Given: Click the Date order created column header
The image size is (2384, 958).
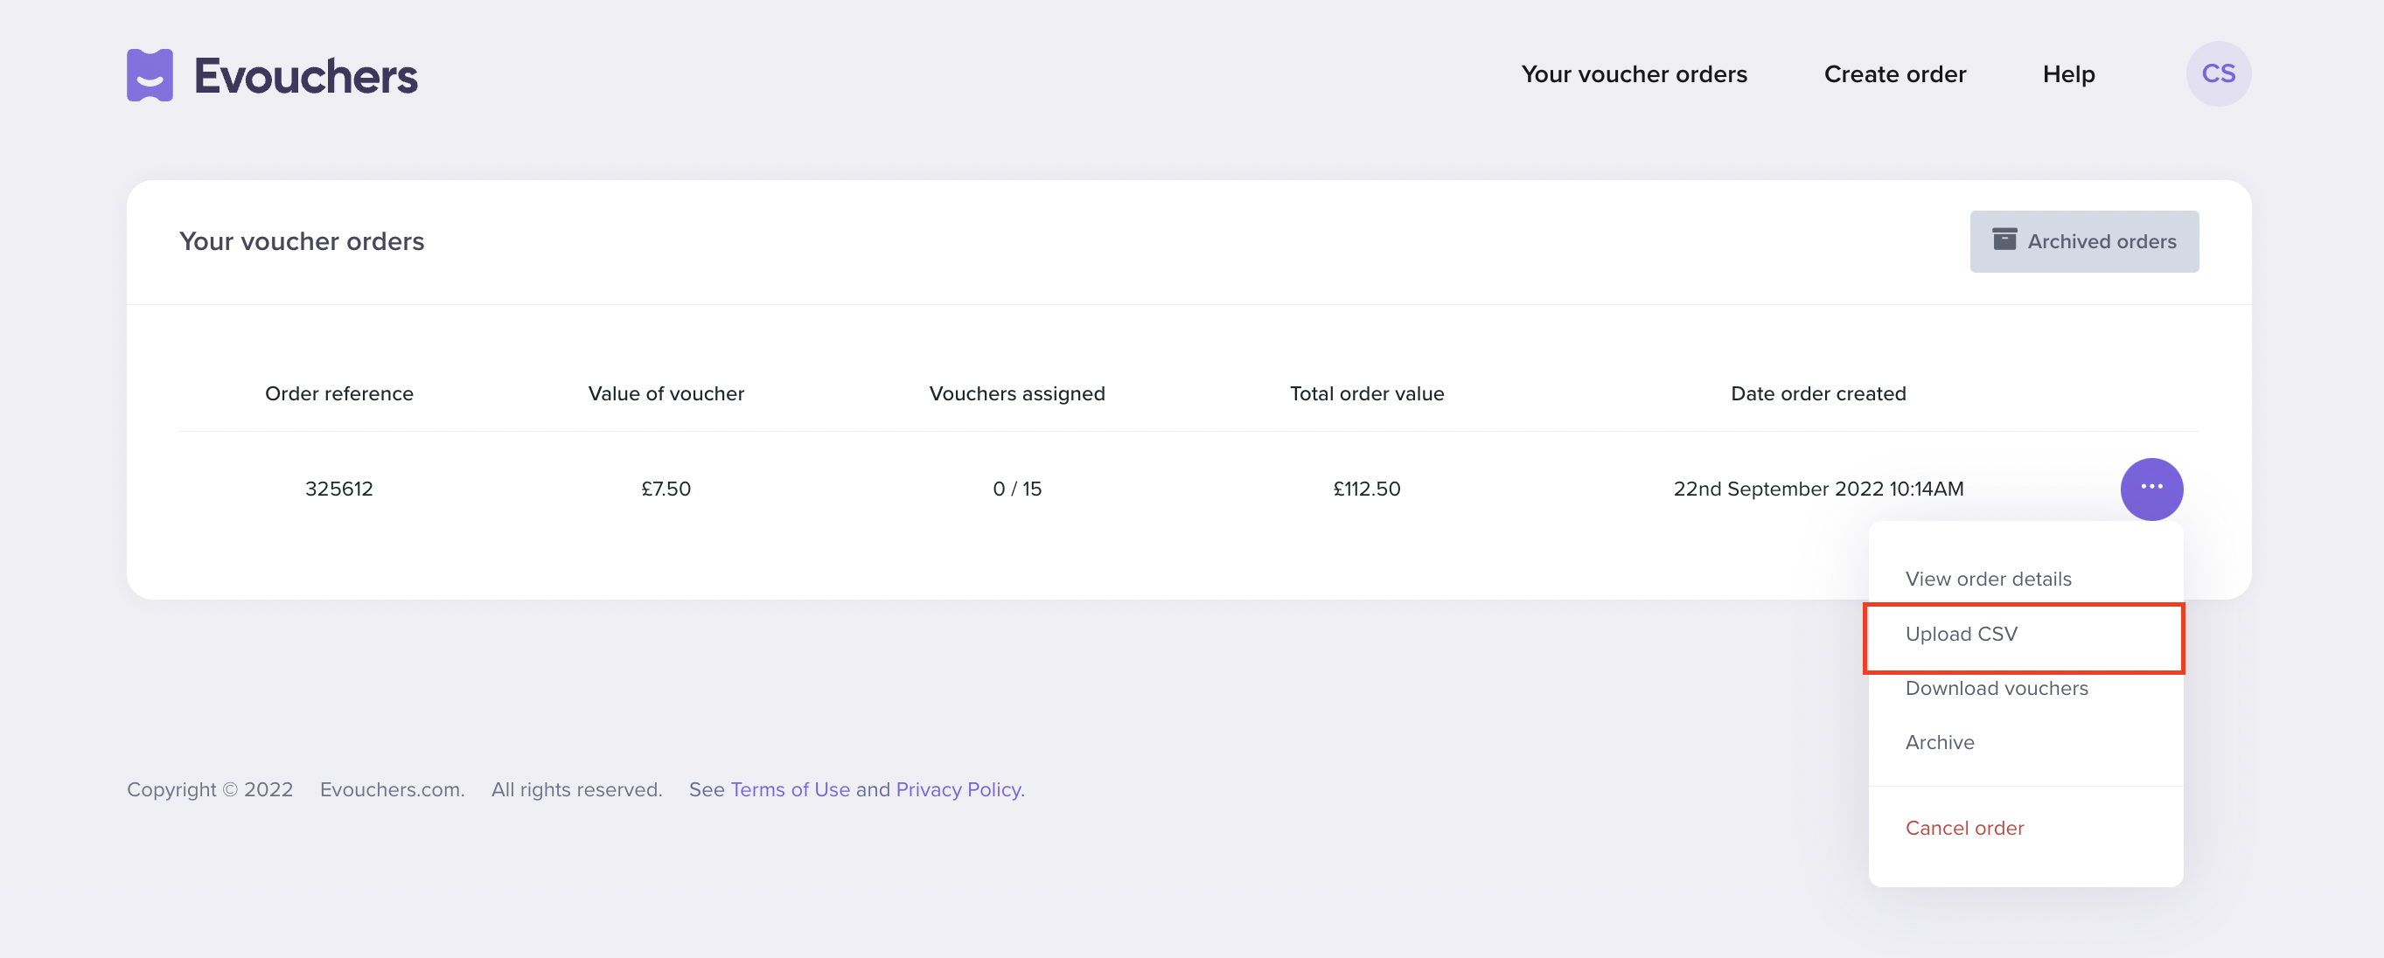Looking at the screenshot, I should coord(1818,393).
